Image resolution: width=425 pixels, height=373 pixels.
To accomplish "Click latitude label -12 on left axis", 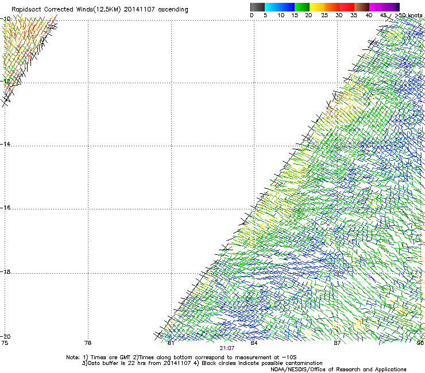I will [x=5, y=81].
